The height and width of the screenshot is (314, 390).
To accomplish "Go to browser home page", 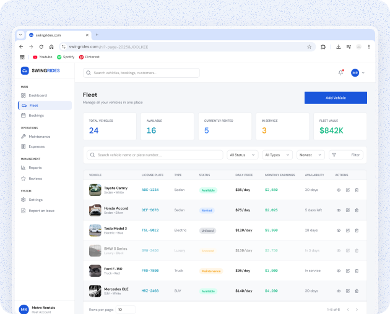I will tap(51, 47).
